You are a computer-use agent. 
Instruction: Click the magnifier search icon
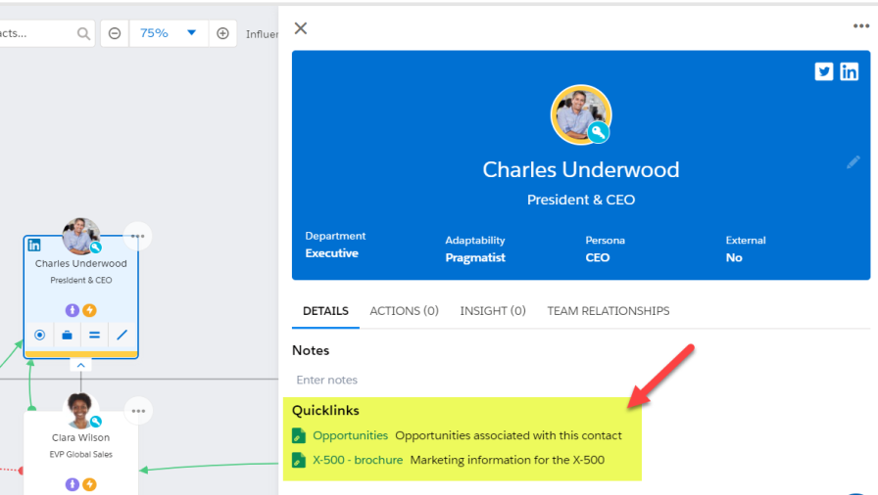pyautogui.click(x=83, y=34)
